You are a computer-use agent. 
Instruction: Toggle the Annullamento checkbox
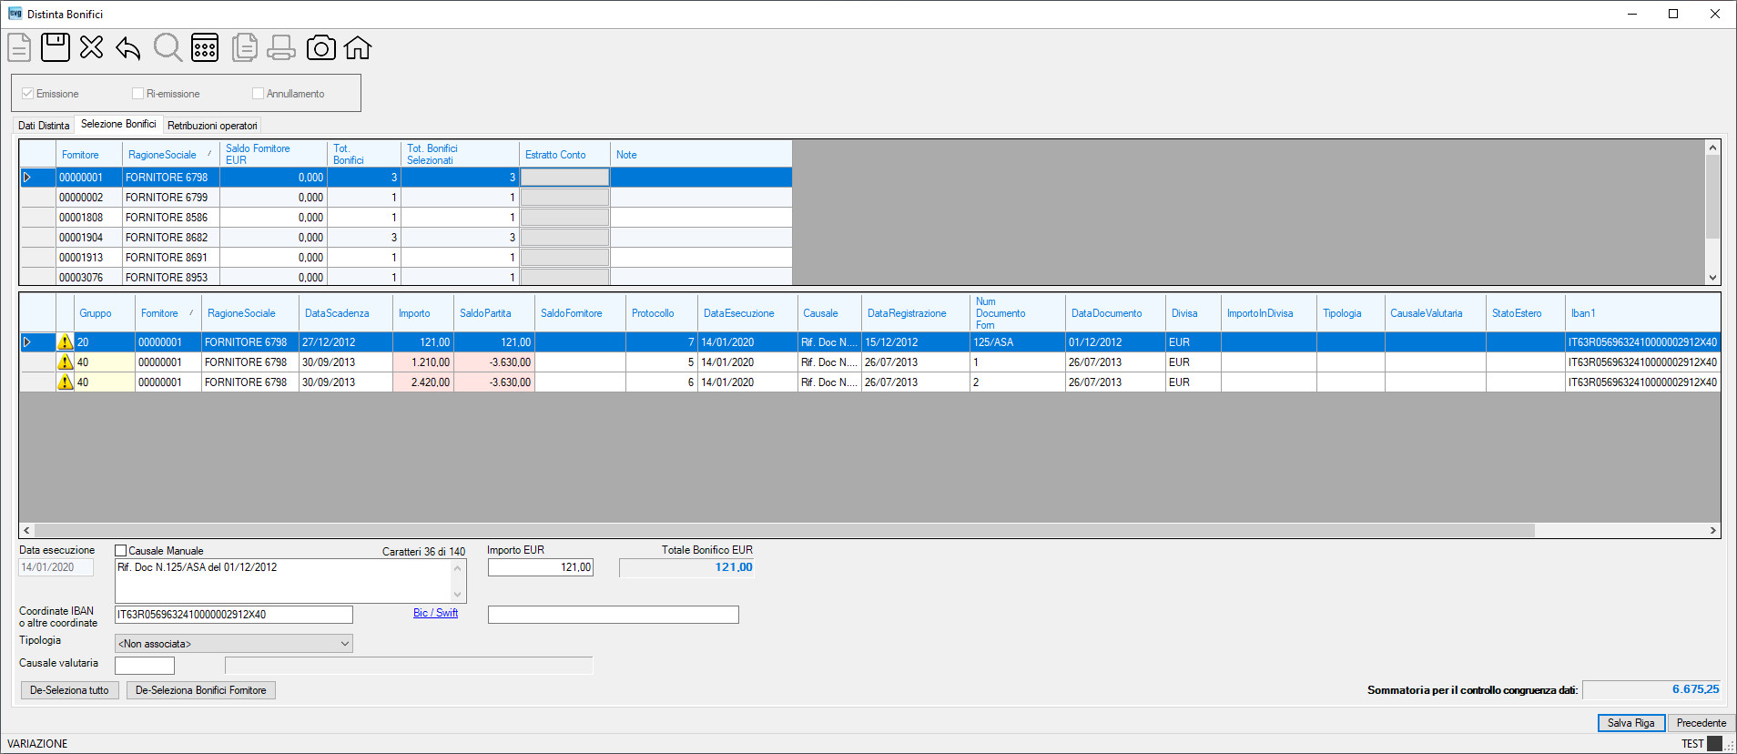(258, 94)
